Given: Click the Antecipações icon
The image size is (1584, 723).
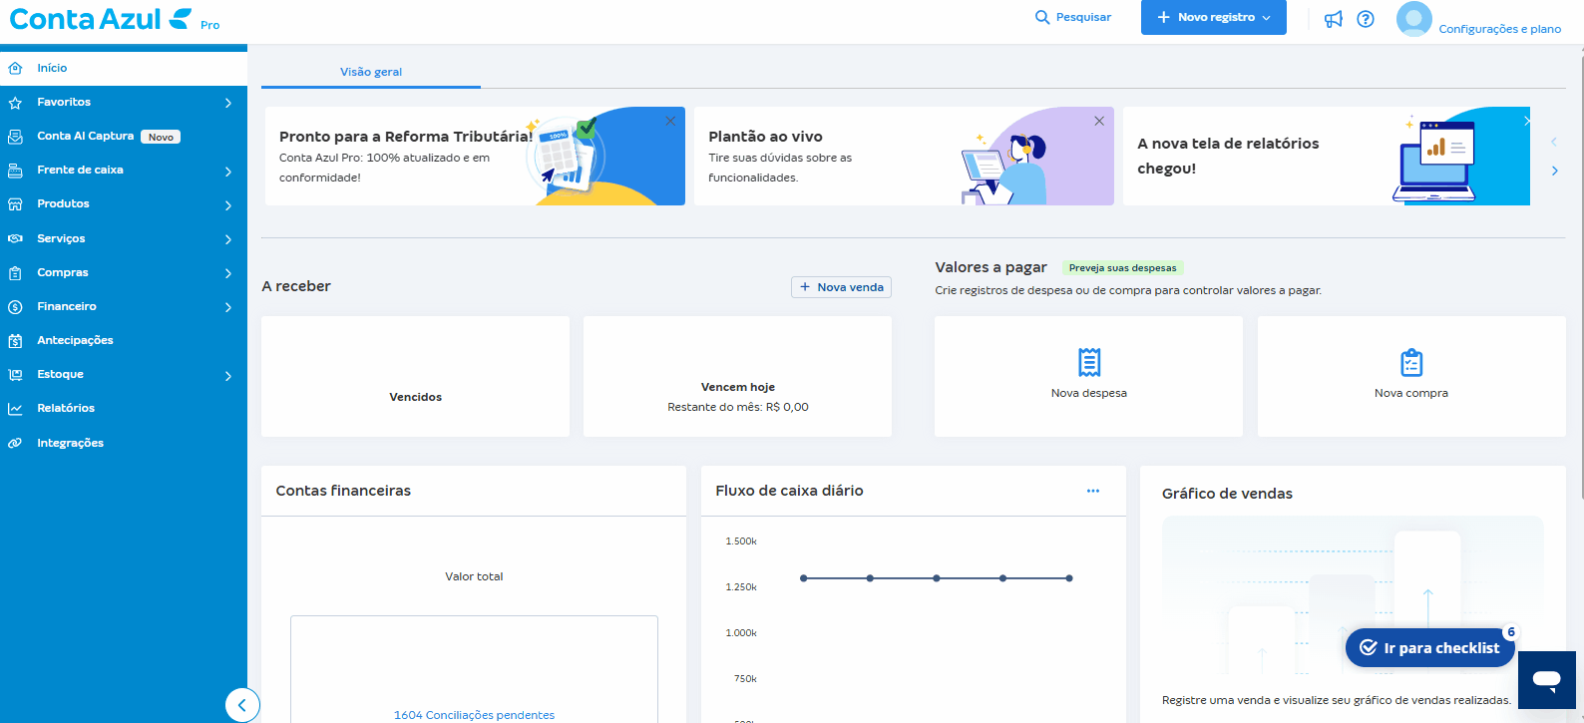Looking at the screenshot, I should pos(15,341).
